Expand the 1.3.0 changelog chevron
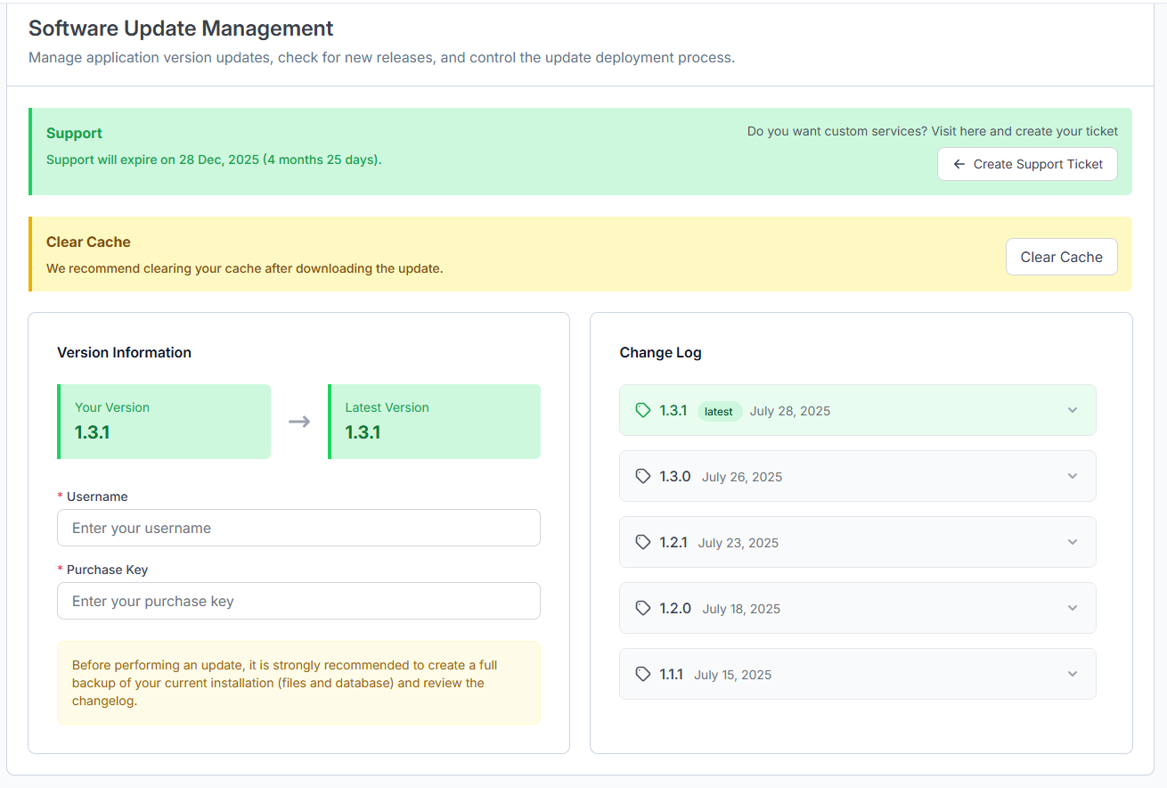1167x788 pixels. (x=1073, y=476)
